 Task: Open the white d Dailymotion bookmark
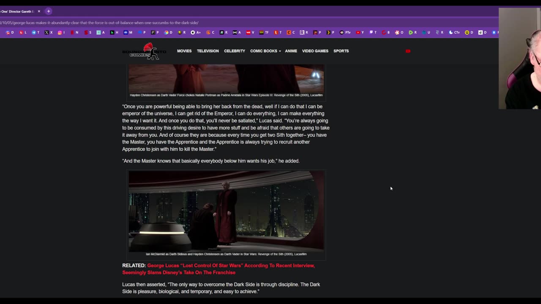point(483,33)
